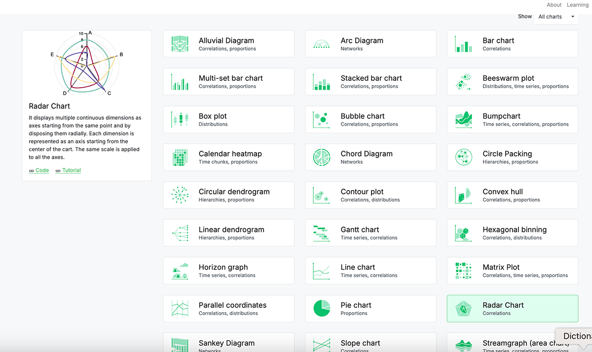The width and height of the screenshot is (592, 352).
Task: Open the About menu
Action: tap(554, 5)
